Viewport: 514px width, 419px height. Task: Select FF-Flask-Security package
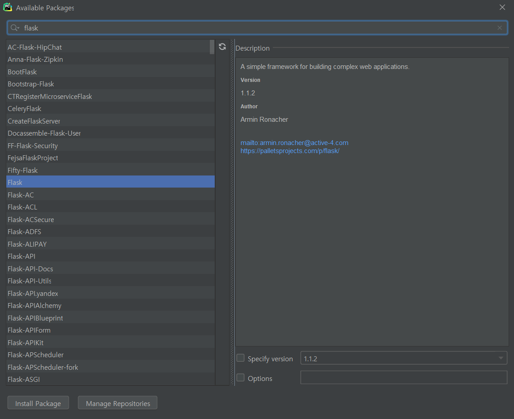click(110, 145)
